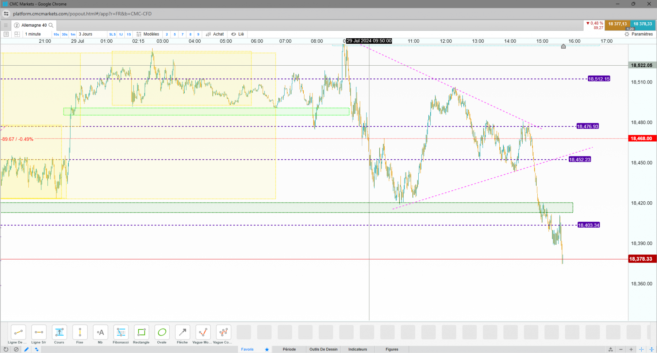Select the 10s interval shortcut
The width and height of the screenshot is (657, 353).
[56, 34]
